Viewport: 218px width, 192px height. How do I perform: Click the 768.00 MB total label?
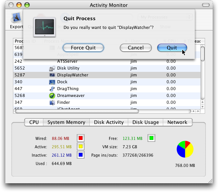coord(185,165)
